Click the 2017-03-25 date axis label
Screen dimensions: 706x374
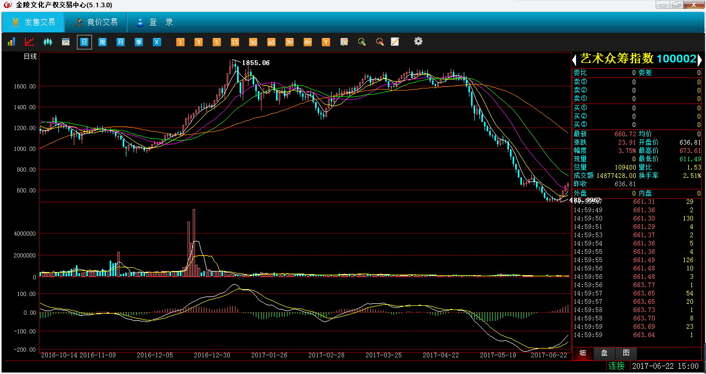point(383,355)
